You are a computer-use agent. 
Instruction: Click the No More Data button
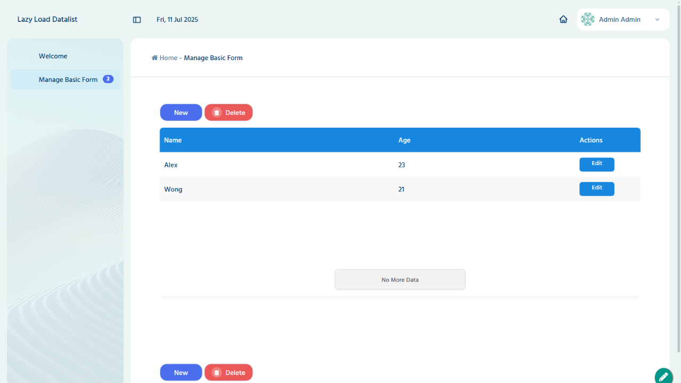400,280
